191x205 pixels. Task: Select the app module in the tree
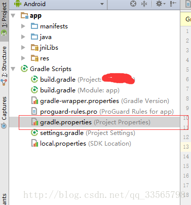pyautogui.click(x=35, y=16)
